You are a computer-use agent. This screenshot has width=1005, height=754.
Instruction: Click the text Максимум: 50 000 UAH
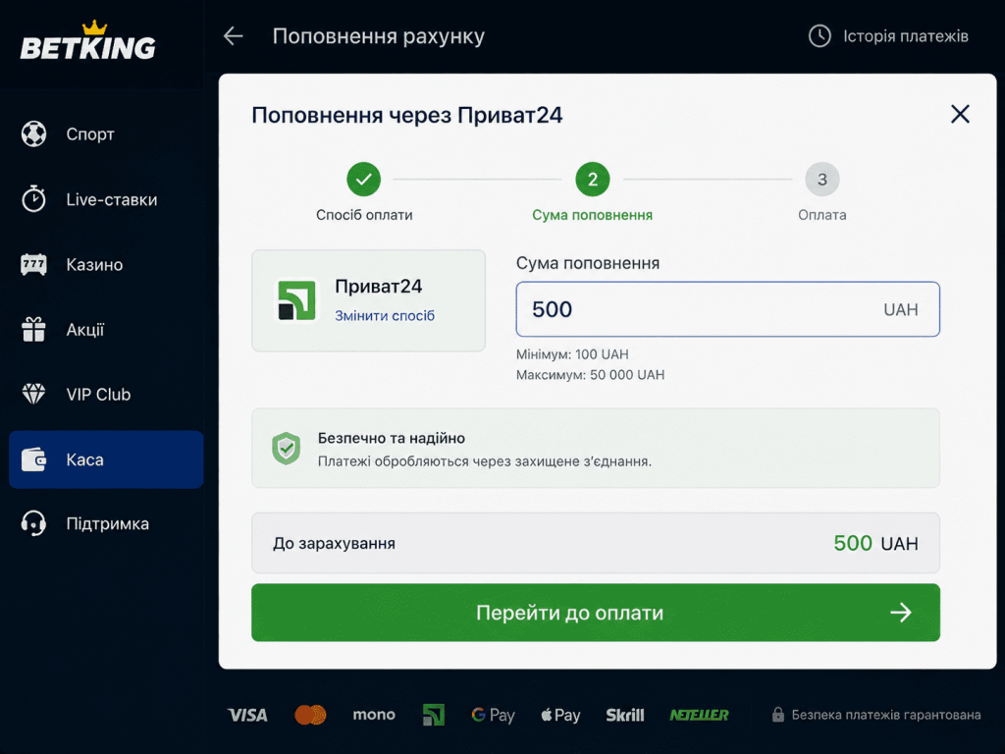(x=590, y=375)
